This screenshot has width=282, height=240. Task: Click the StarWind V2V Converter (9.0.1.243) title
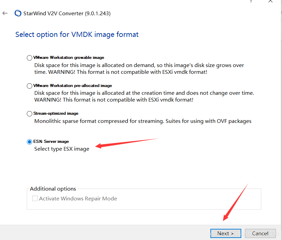pyautogui.click(x=67, y=14)
